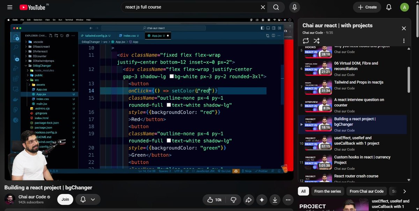Switch to tailwind.config.js editor tab
This screenshot has width=419, height=211.
pos(96,36)
